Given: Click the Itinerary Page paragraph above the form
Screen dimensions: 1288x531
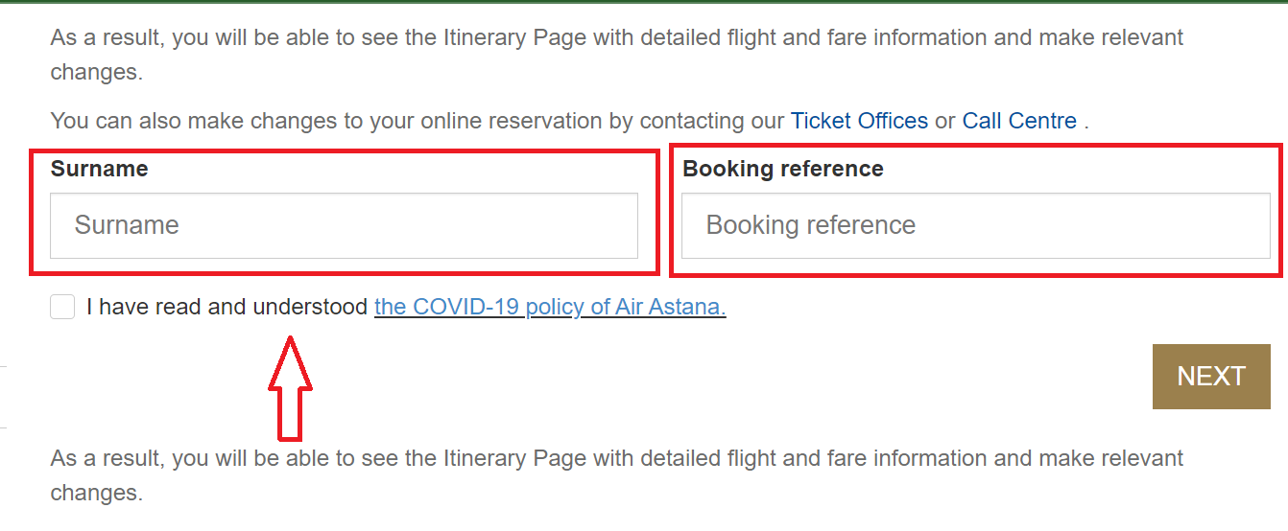Looking at the screenshot, I should pyautogui.click(x=617, y=55).
